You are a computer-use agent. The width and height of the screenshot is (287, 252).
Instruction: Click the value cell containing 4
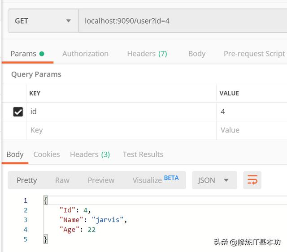coord(252,111)
